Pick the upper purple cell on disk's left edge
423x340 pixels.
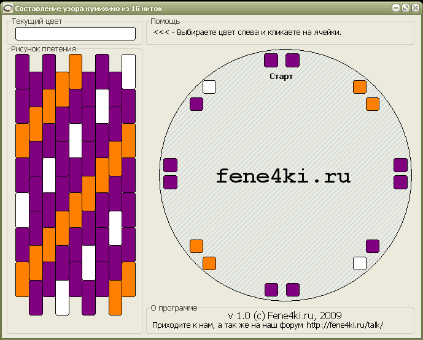[171, 165]
